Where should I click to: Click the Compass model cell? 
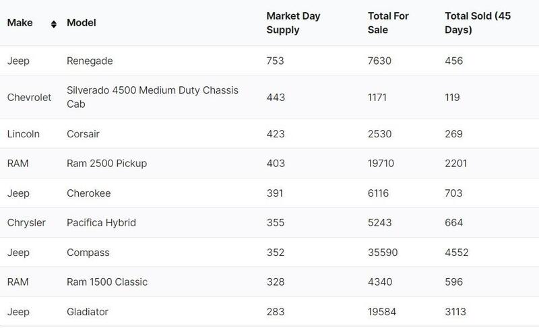point(88,253)
